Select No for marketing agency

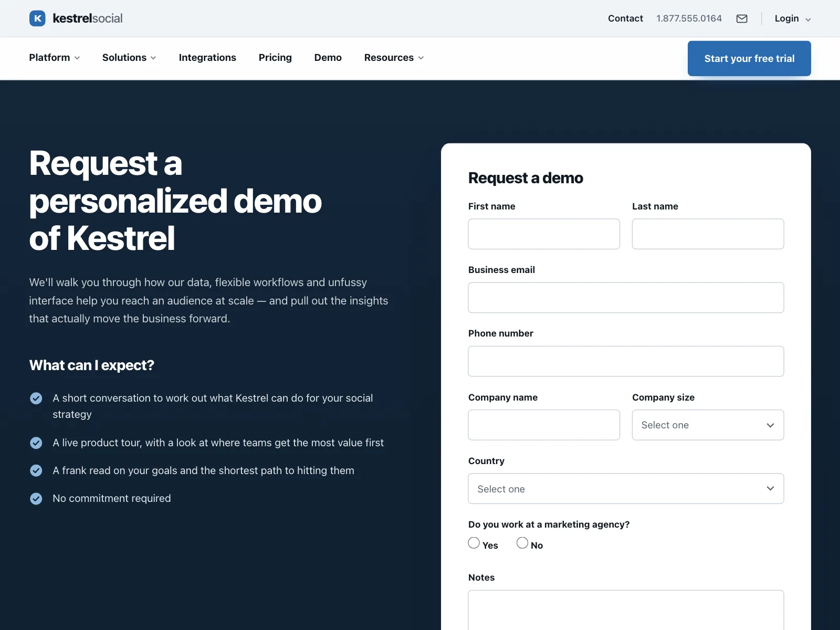click(x=522, y=543)
